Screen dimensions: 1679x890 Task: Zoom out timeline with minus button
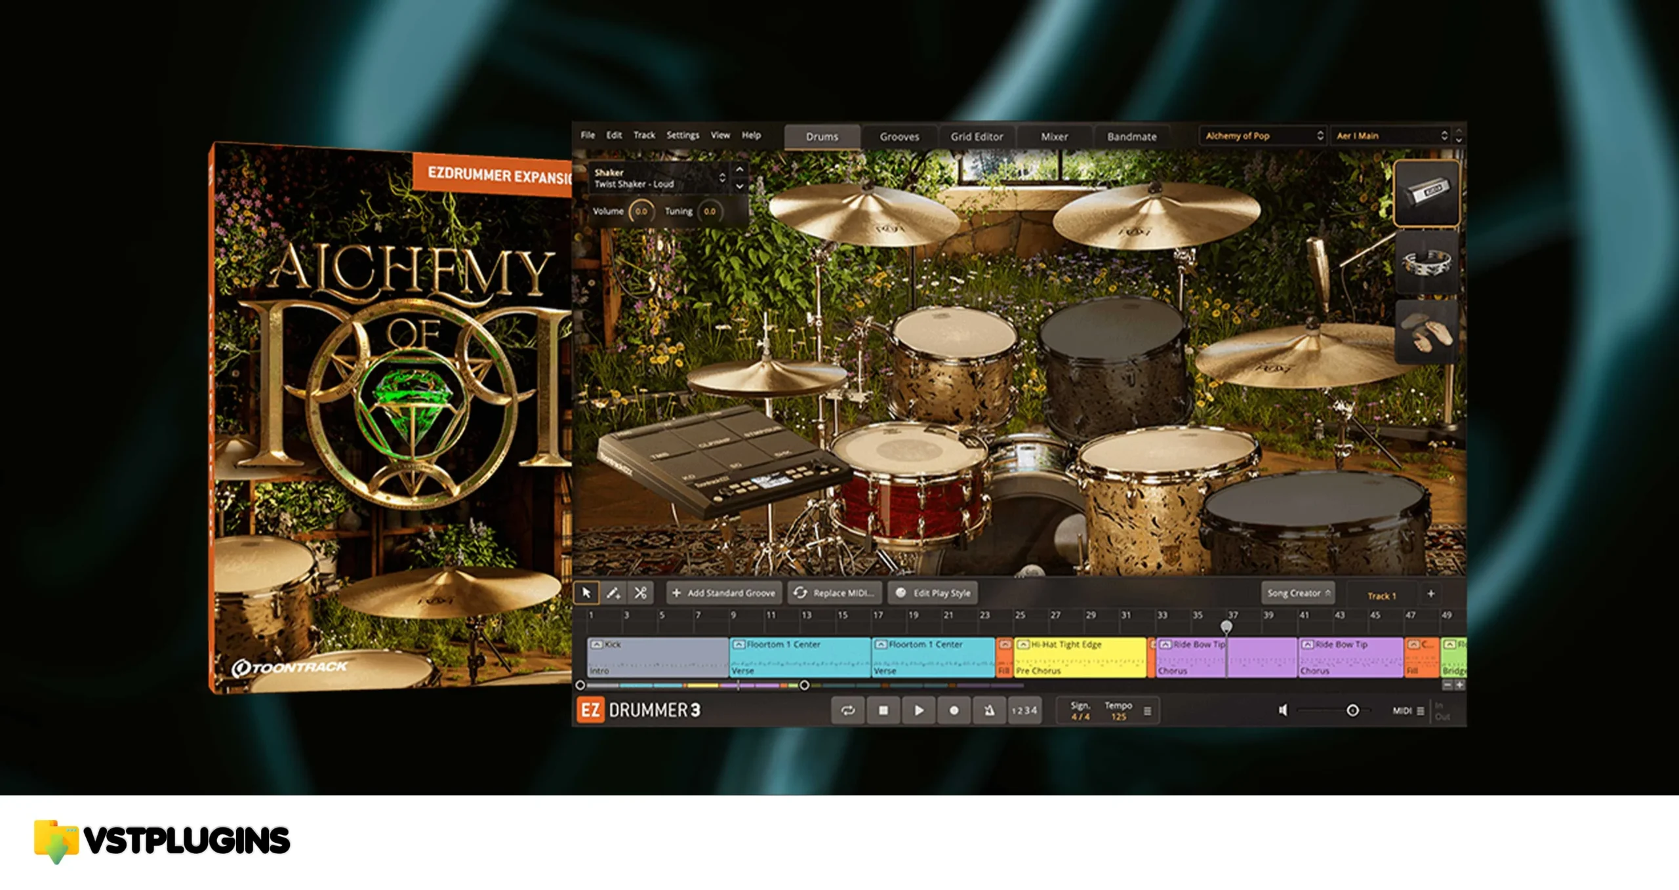pyautogui.click(x=1447, y=685)
